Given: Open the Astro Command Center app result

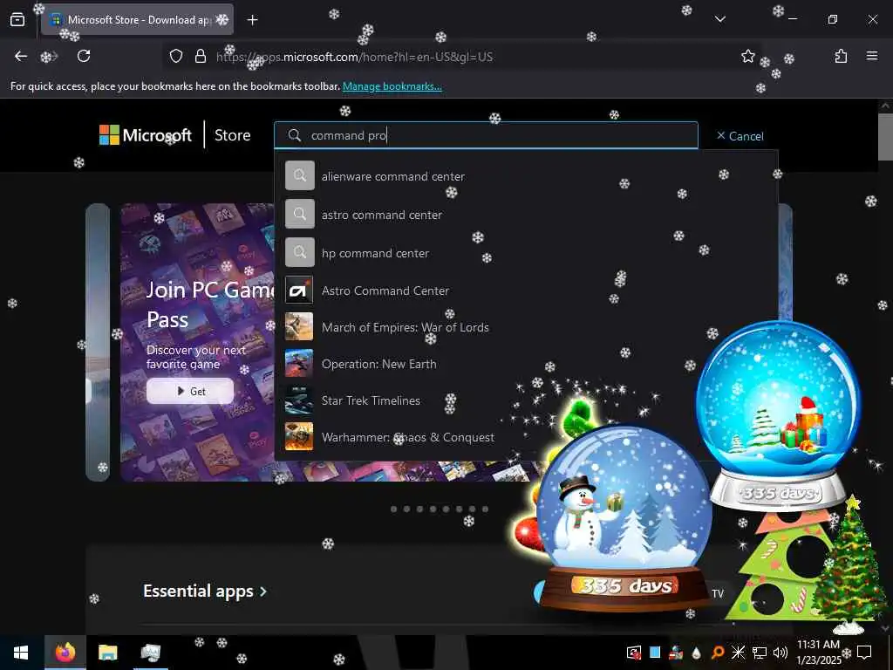Looking at the screenshot, I should [x=526, y=291].
